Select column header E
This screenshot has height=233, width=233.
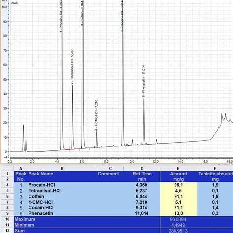tap(178, 168)
